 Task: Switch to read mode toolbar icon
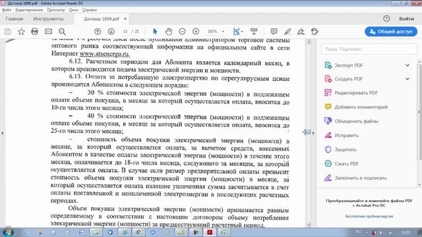254,32
